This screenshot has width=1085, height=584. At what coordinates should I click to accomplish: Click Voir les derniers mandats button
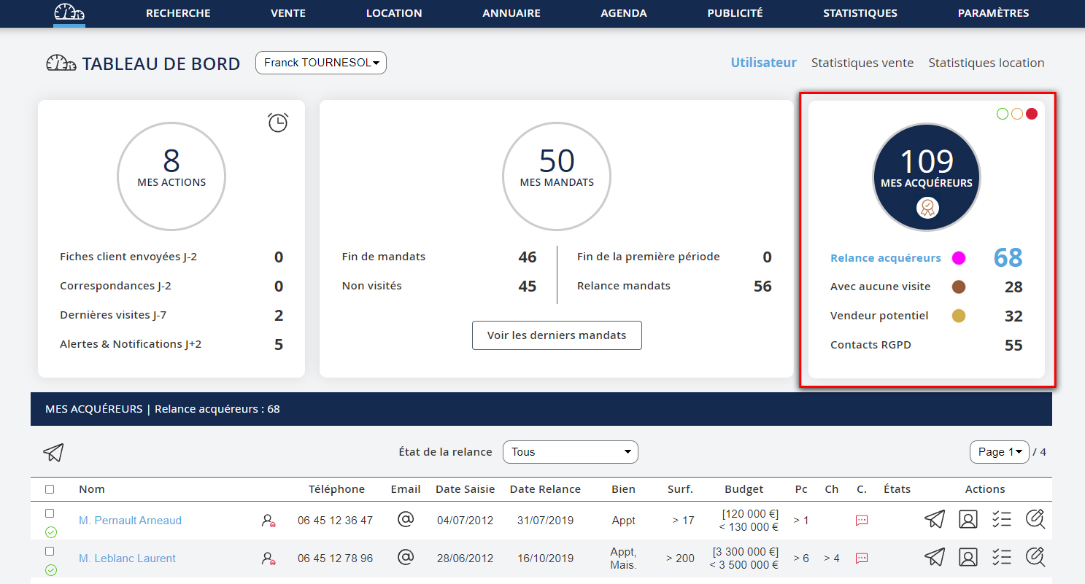point(557,335)
